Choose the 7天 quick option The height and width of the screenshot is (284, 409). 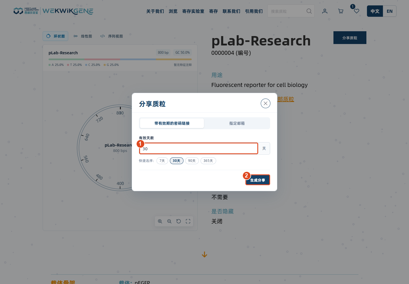click(x=162, y=161)
